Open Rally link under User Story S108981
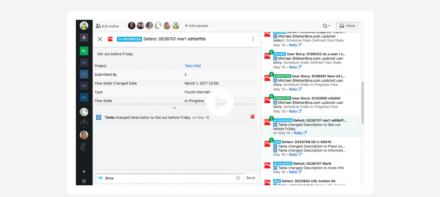440x197 pixels. click(x=295, y=89)
